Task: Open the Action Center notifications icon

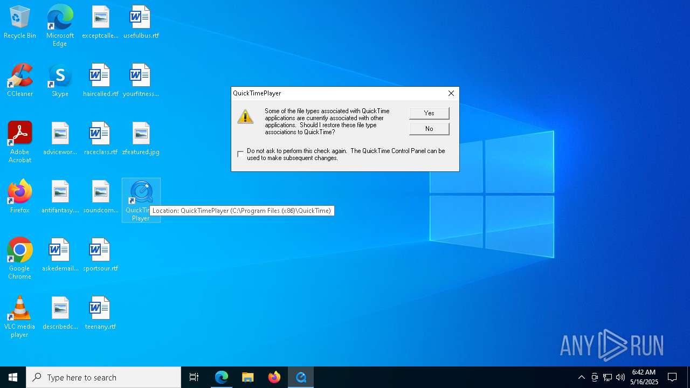Action: 672,377
